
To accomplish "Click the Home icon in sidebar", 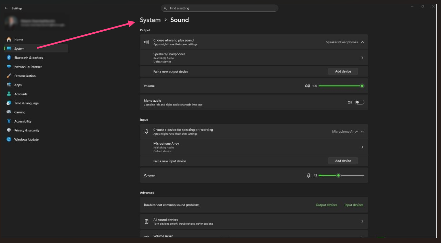I will point(9,39).
